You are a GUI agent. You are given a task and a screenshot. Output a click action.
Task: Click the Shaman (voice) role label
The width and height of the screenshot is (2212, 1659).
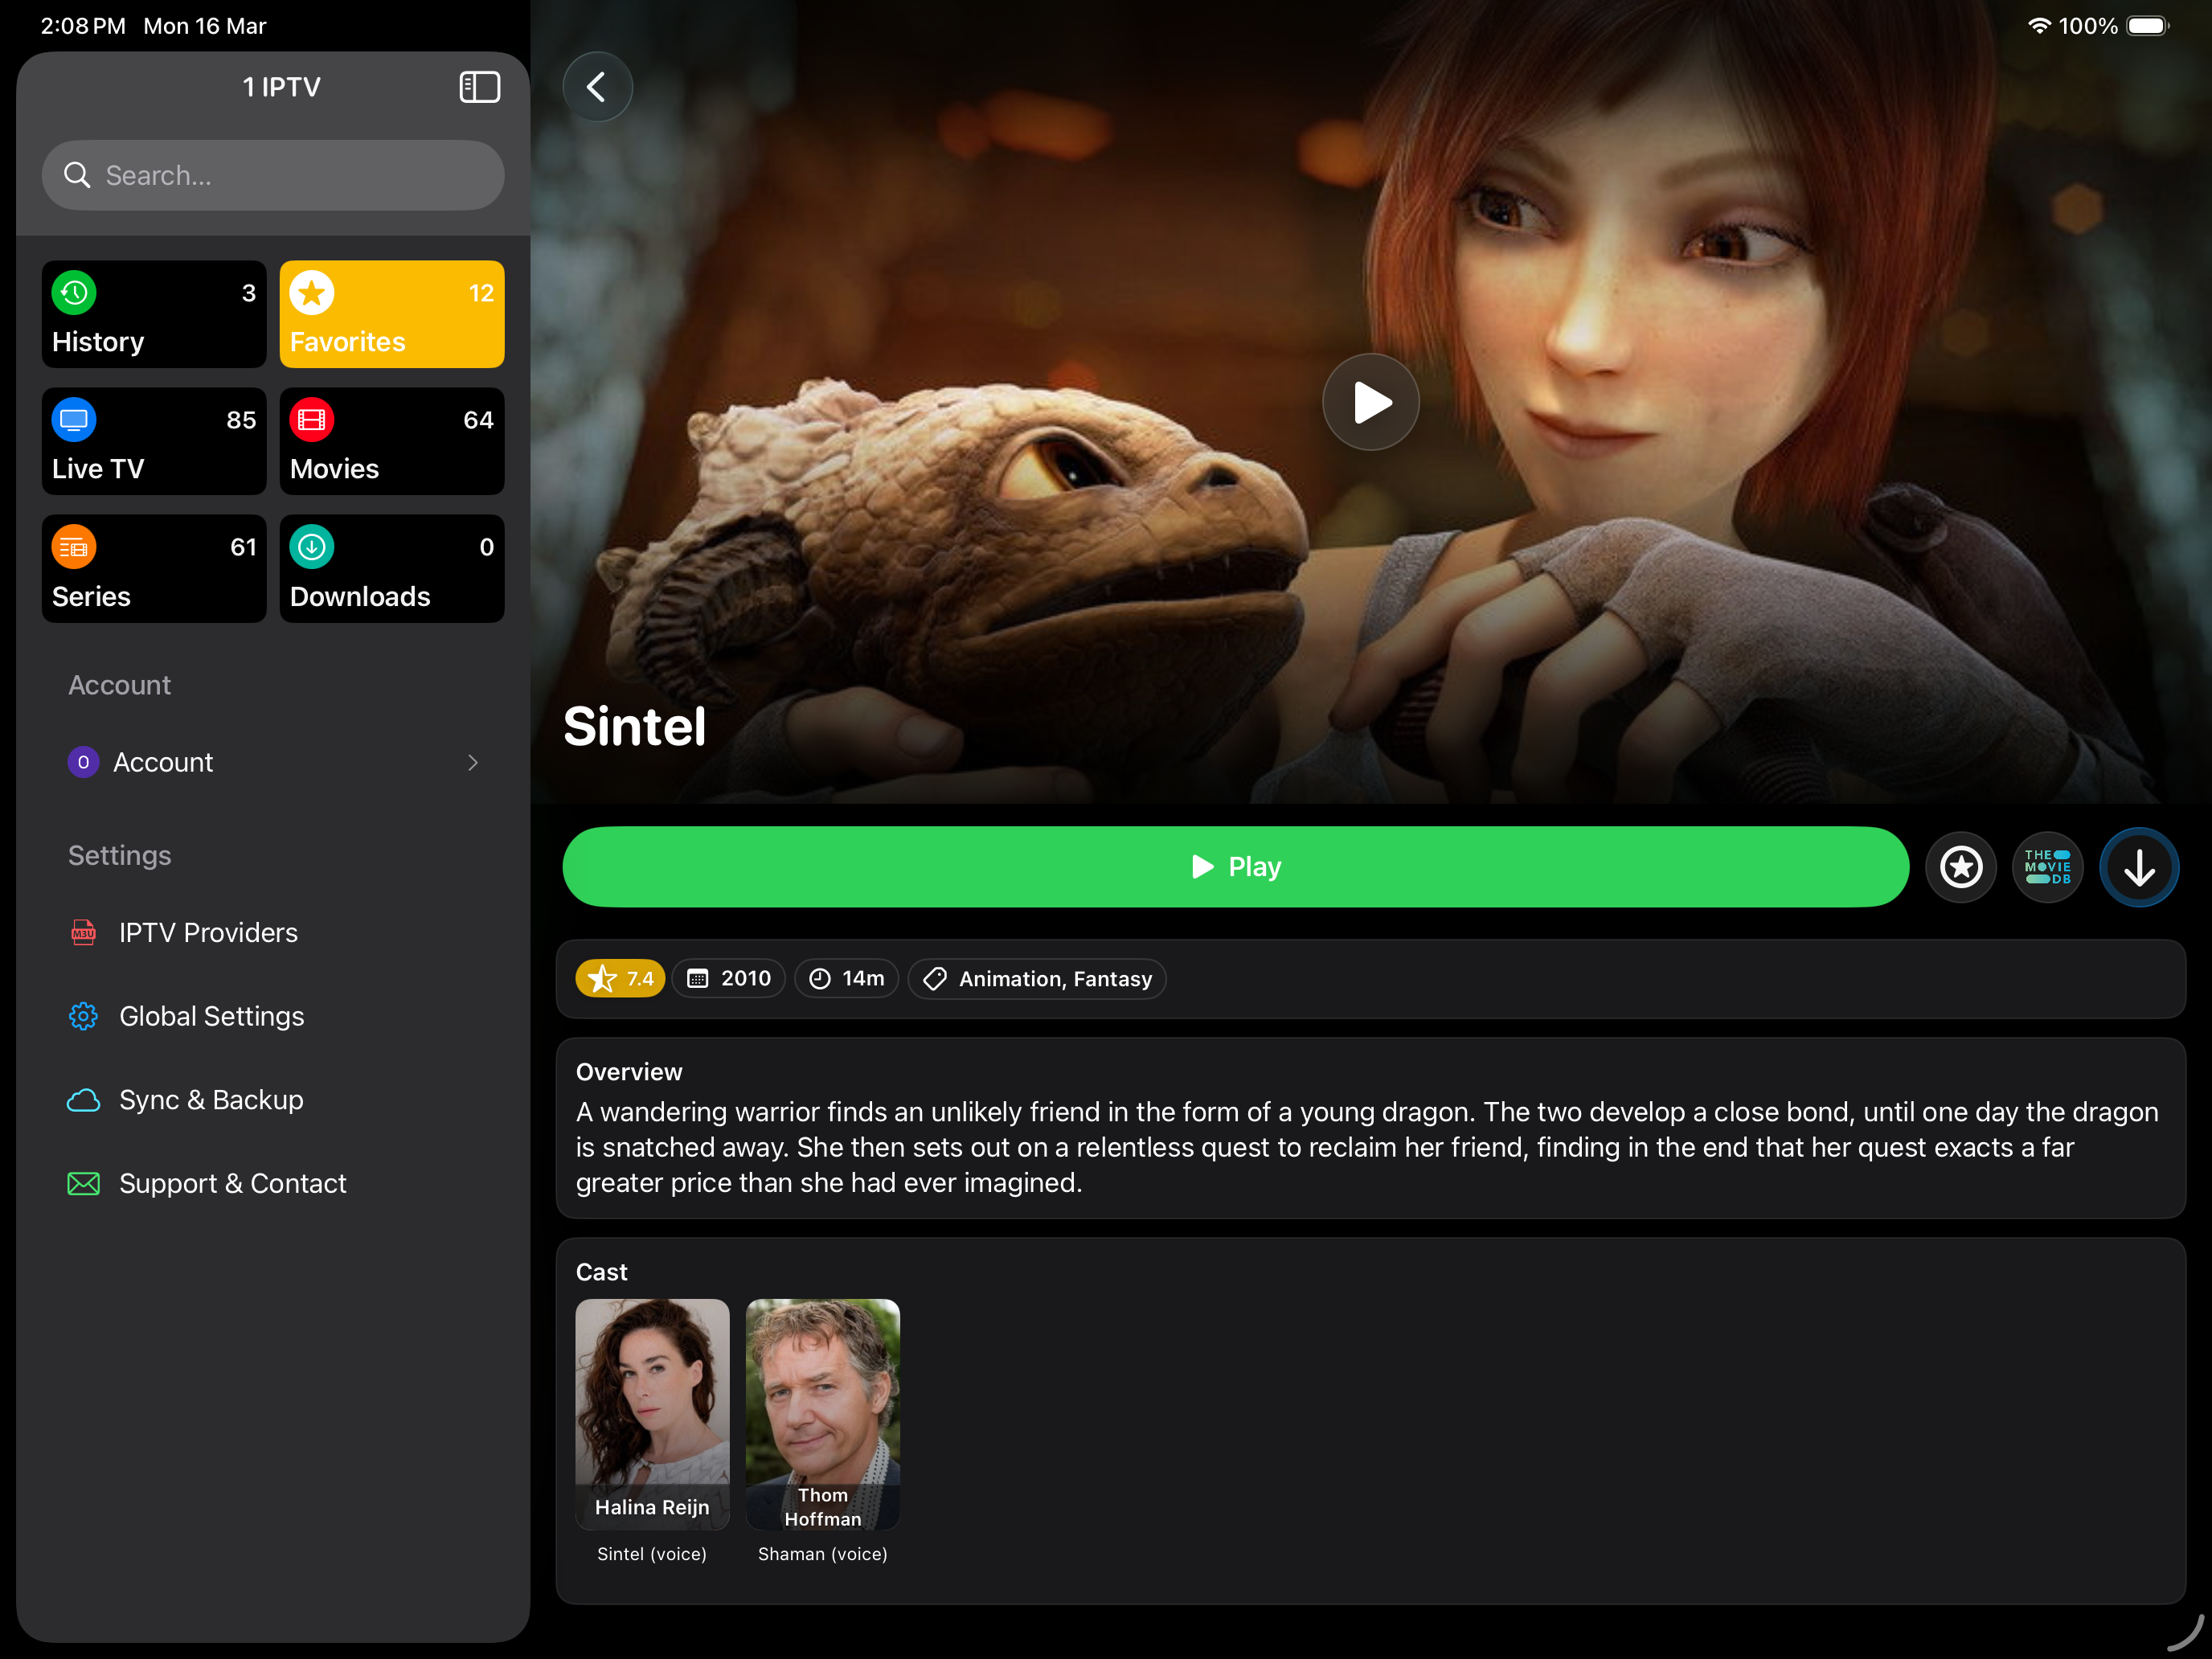[x=823, y=1553]
